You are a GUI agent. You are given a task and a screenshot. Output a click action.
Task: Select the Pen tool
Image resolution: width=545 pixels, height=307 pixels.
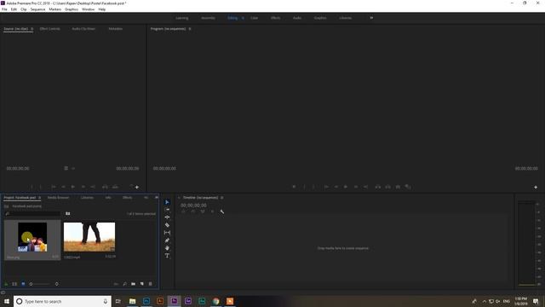[x=167, y=240]
